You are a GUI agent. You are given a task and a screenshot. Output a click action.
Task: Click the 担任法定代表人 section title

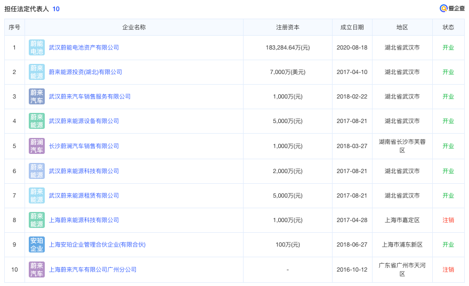[x=27, y=9]
